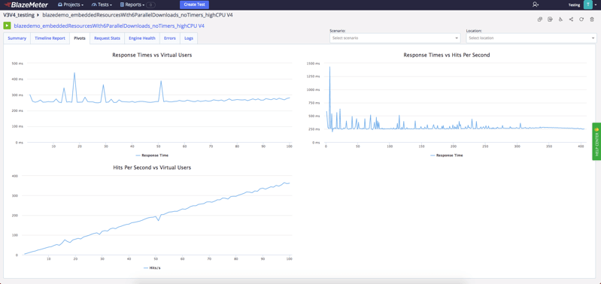
Task: Open the Projects dropdown menu
Action: [x=71, y=5]
